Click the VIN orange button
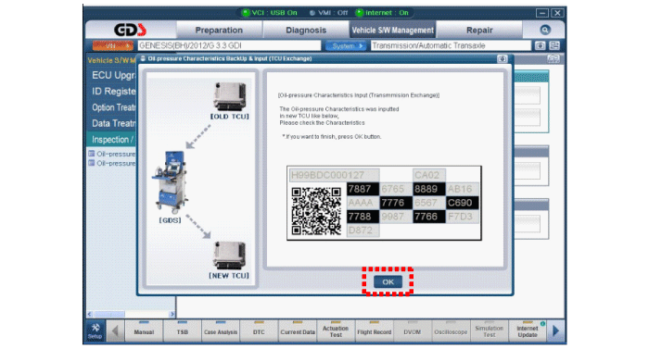 [x=112, y=45]
